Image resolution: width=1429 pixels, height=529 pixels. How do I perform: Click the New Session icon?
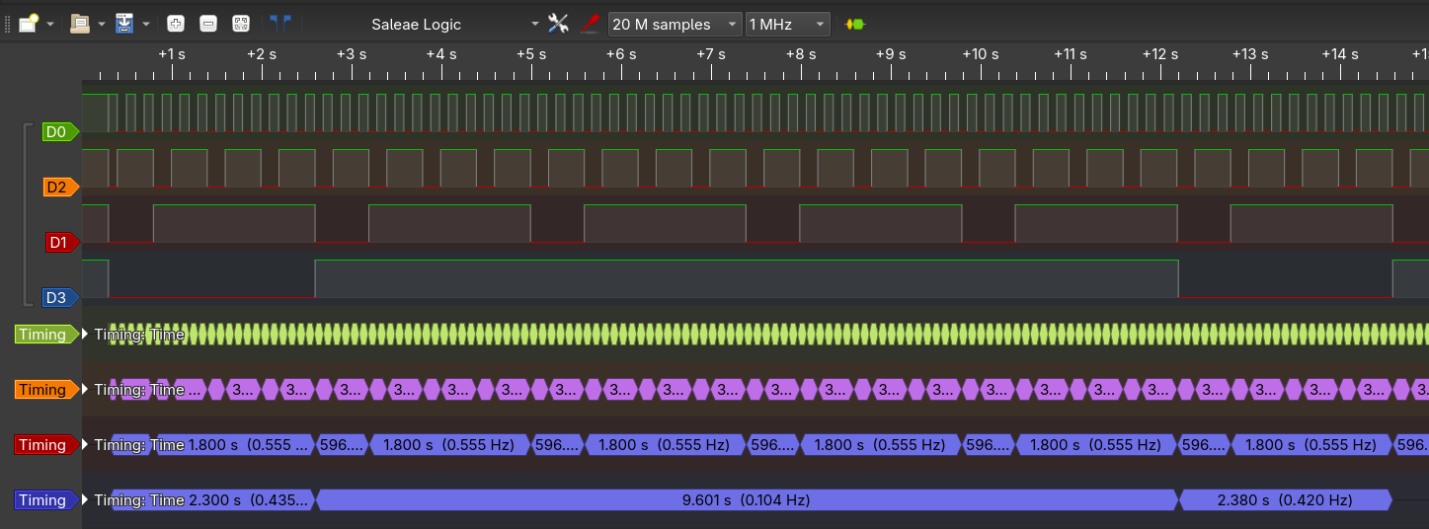point(29,24)
